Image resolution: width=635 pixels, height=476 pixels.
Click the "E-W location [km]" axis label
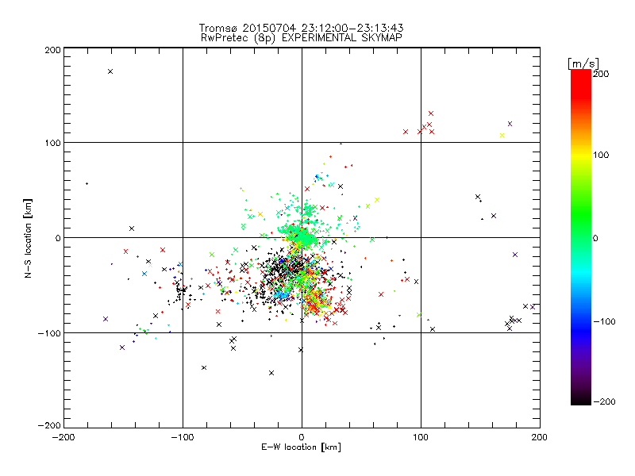[301, 447]
